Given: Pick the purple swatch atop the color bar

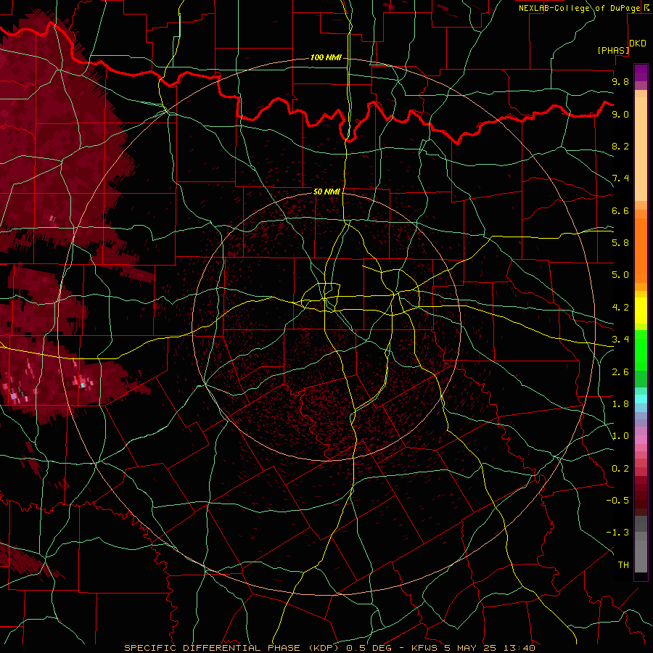Looking at the screenshot, I should [x=641, y=73].
